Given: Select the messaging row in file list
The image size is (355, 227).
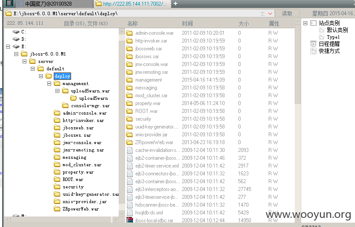Looking at the screenshot, I should (210, 88).
